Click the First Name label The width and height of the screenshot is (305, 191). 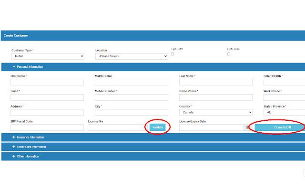click(x=18, y=76)
